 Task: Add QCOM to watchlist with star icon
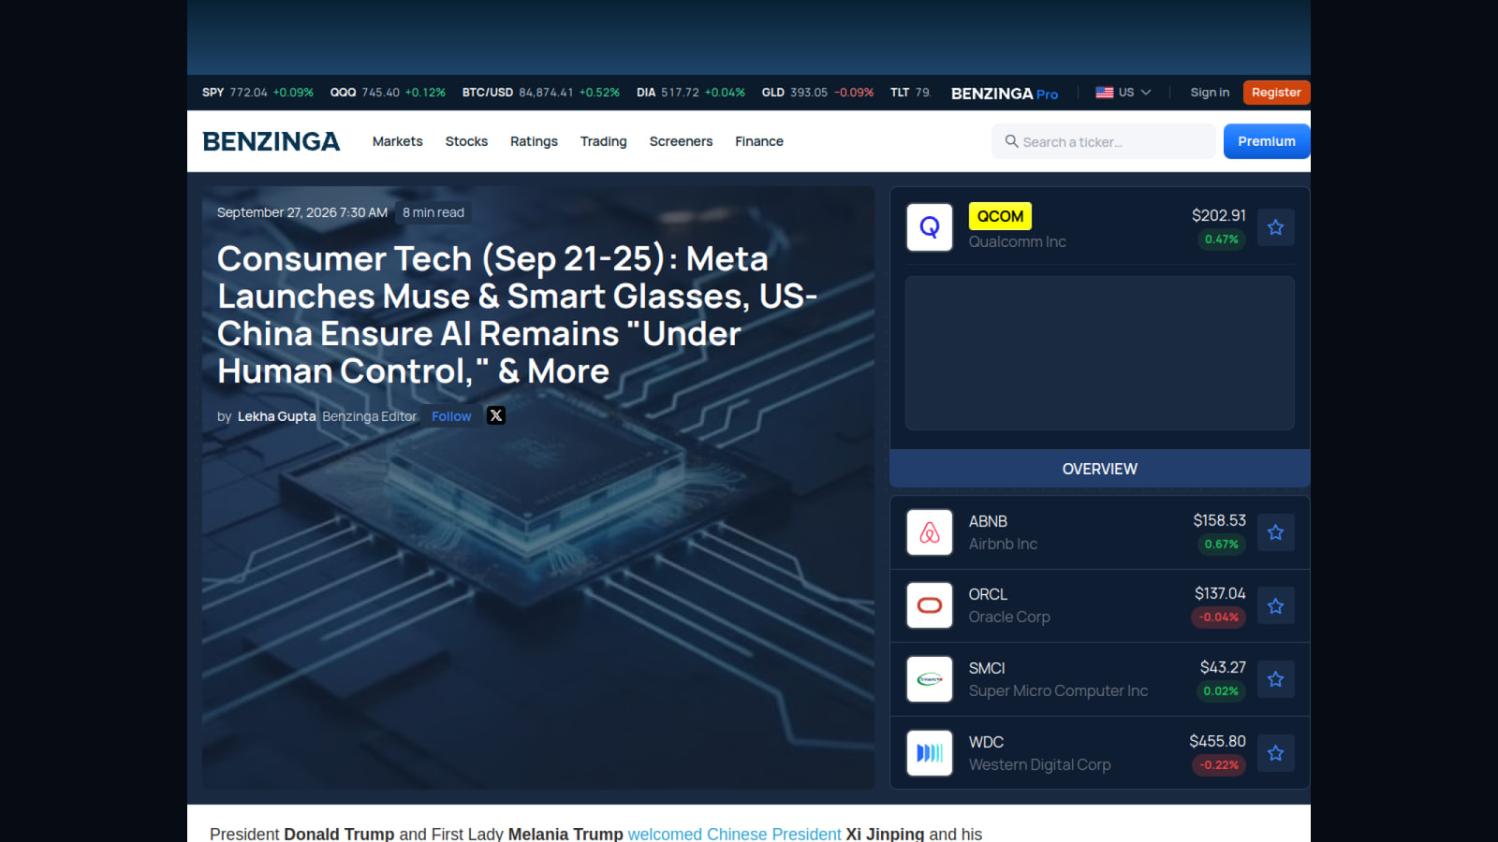1275,227
